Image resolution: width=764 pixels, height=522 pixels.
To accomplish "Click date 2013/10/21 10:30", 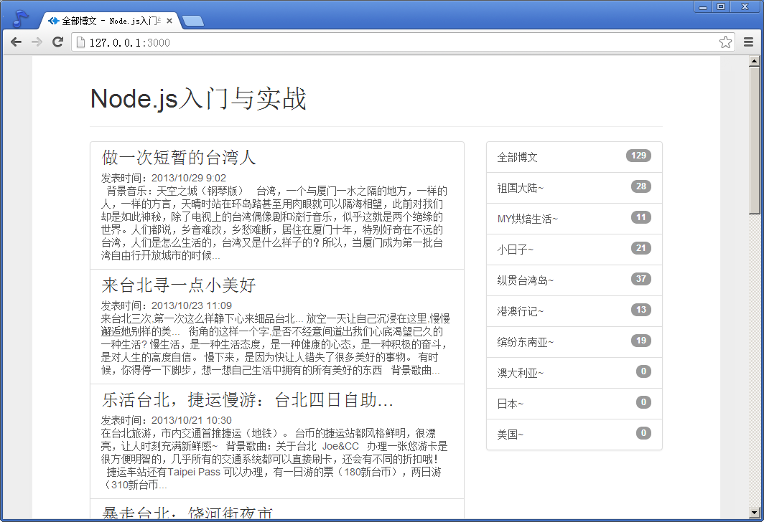I will pos(192,420).
